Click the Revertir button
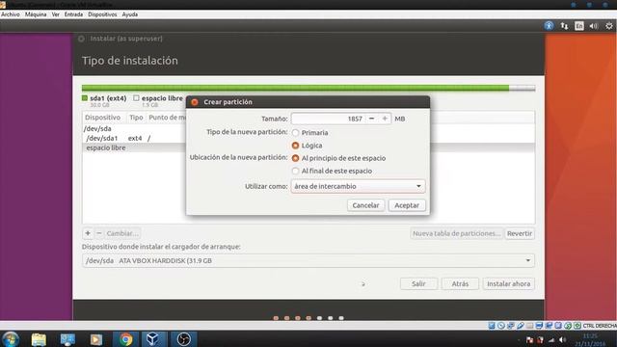 tap(520, 233)
